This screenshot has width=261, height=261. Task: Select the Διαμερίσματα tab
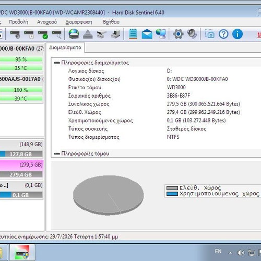[65, 48]
